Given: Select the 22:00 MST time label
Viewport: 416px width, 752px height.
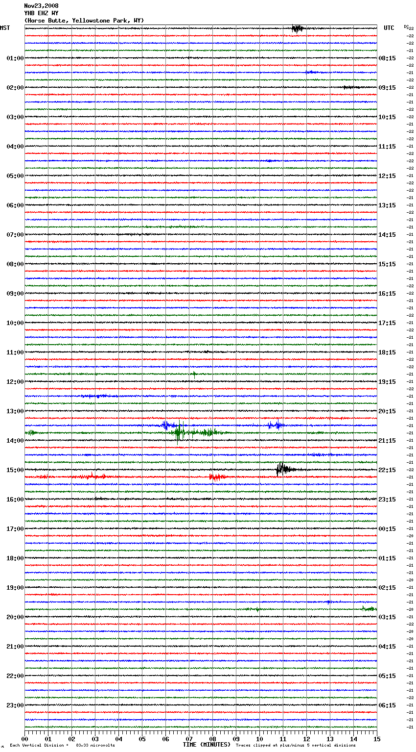Looking at the screenshot, I should point(15,676).
